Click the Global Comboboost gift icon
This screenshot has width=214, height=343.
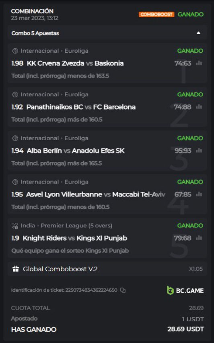point(16,269)
